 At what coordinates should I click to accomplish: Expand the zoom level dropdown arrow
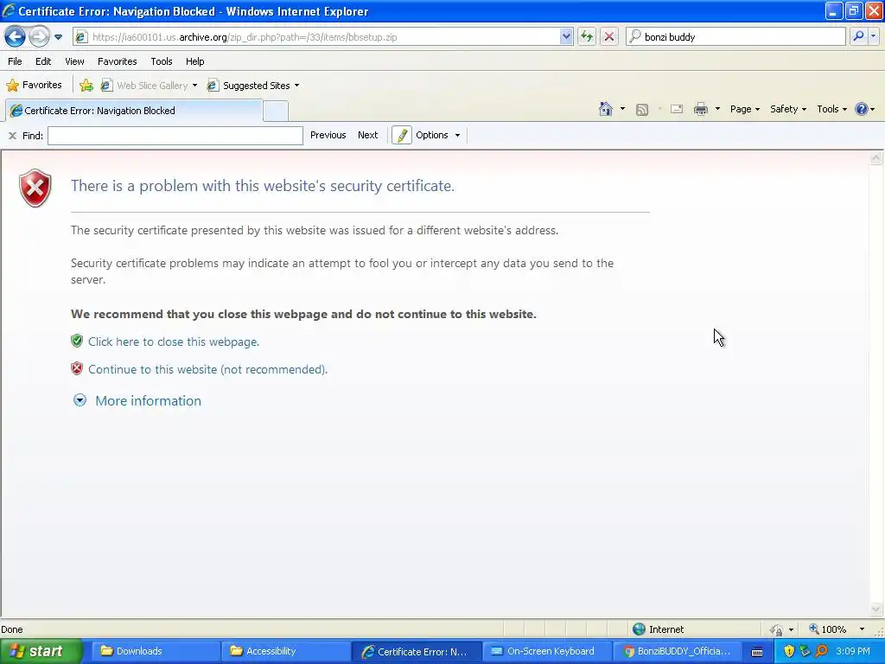[862, 629]
